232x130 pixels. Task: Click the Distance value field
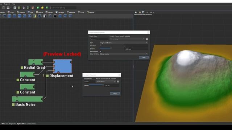[136, 49]
